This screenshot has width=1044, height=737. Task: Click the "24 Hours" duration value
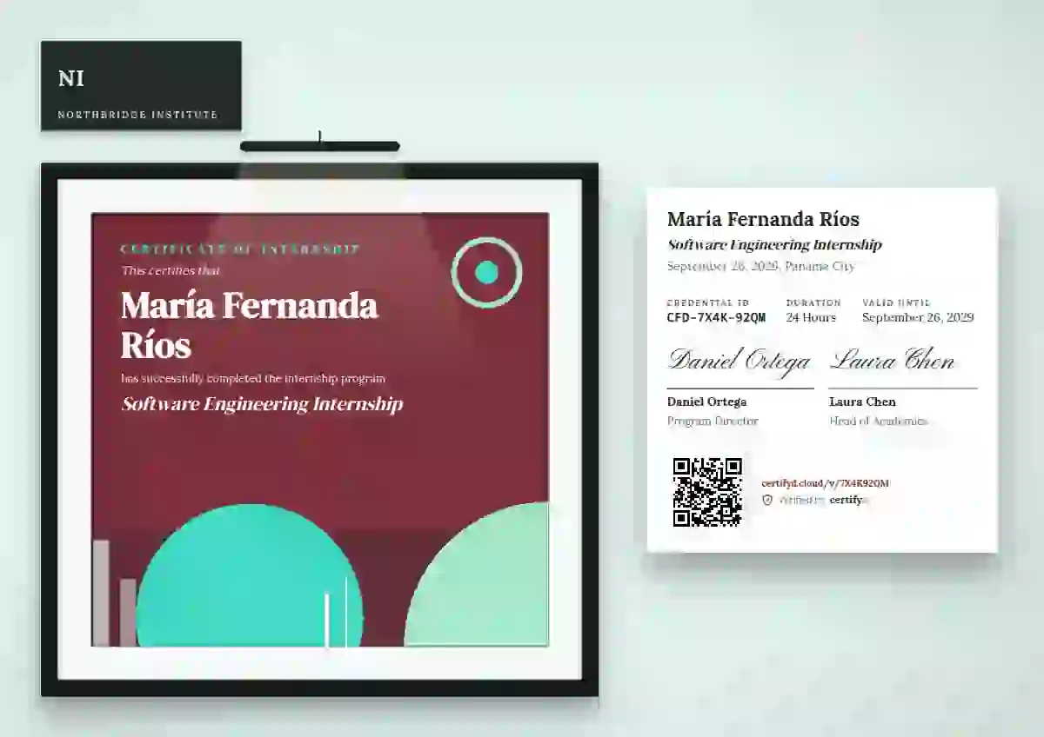click(811, 317)
